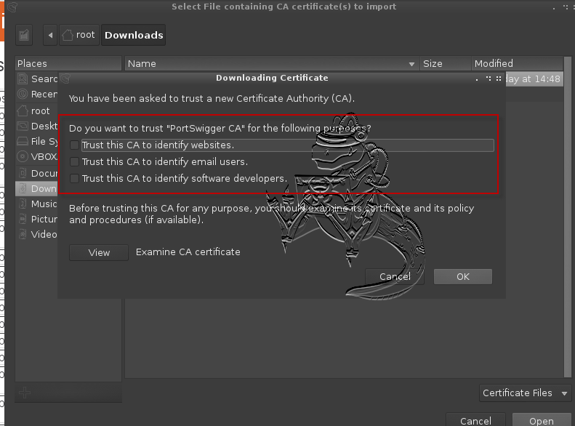Click Downloading Certificate dialog close icon
The width and height of the screenshot is (575, 426).
click(499, 78)
